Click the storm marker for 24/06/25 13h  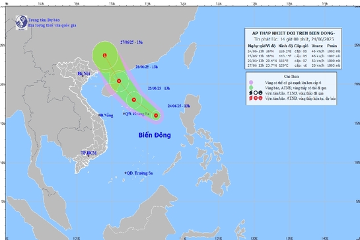(x=156, y=116)
